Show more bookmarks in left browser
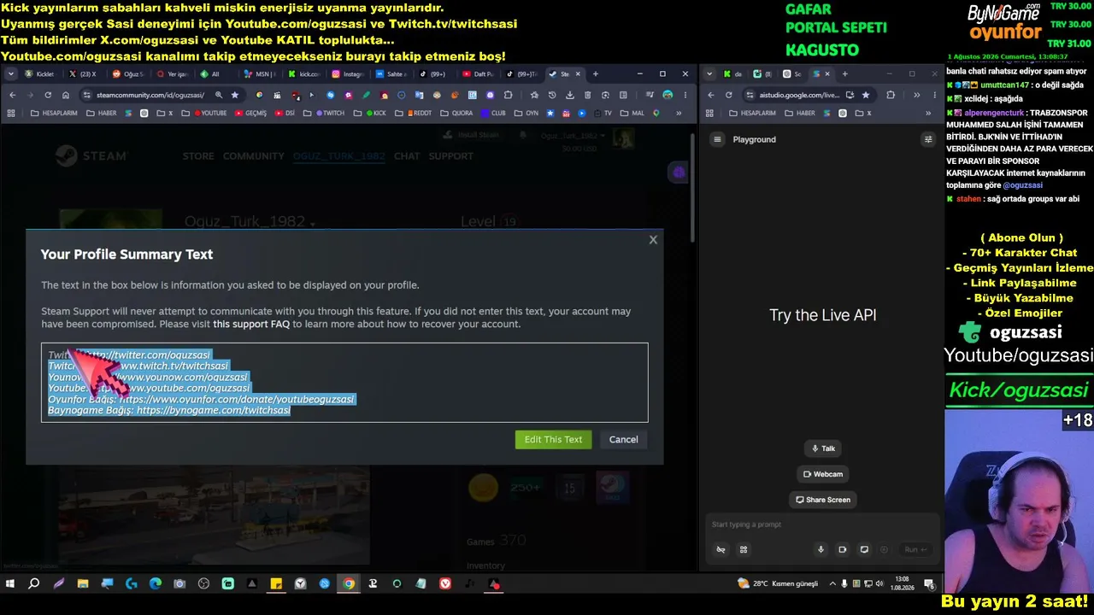Screen dimensions: 1094x615 [679, 113]
